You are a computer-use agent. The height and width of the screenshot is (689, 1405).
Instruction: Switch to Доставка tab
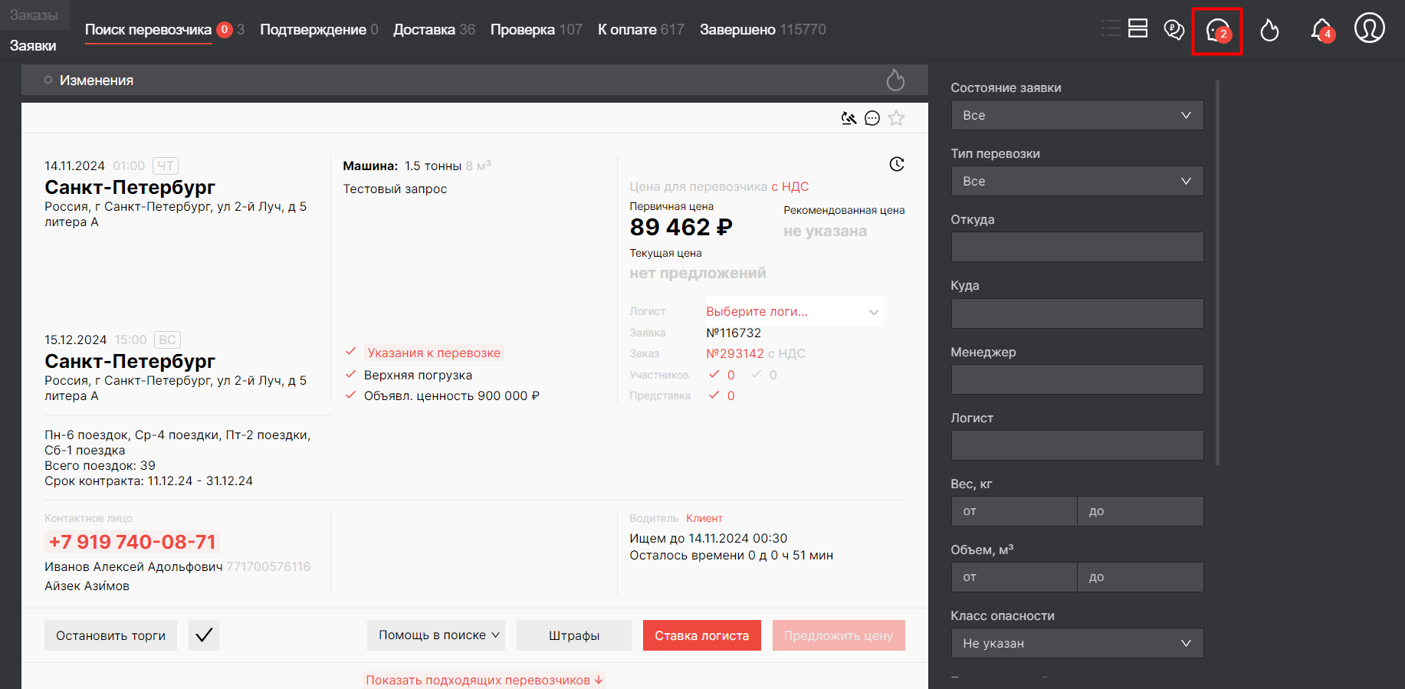pos(424,29)
